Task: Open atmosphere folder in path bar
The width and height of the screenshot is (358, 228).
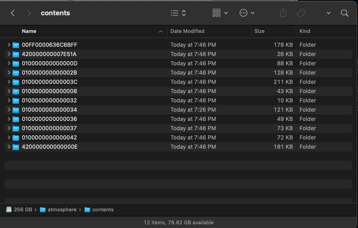Action: 58,209
